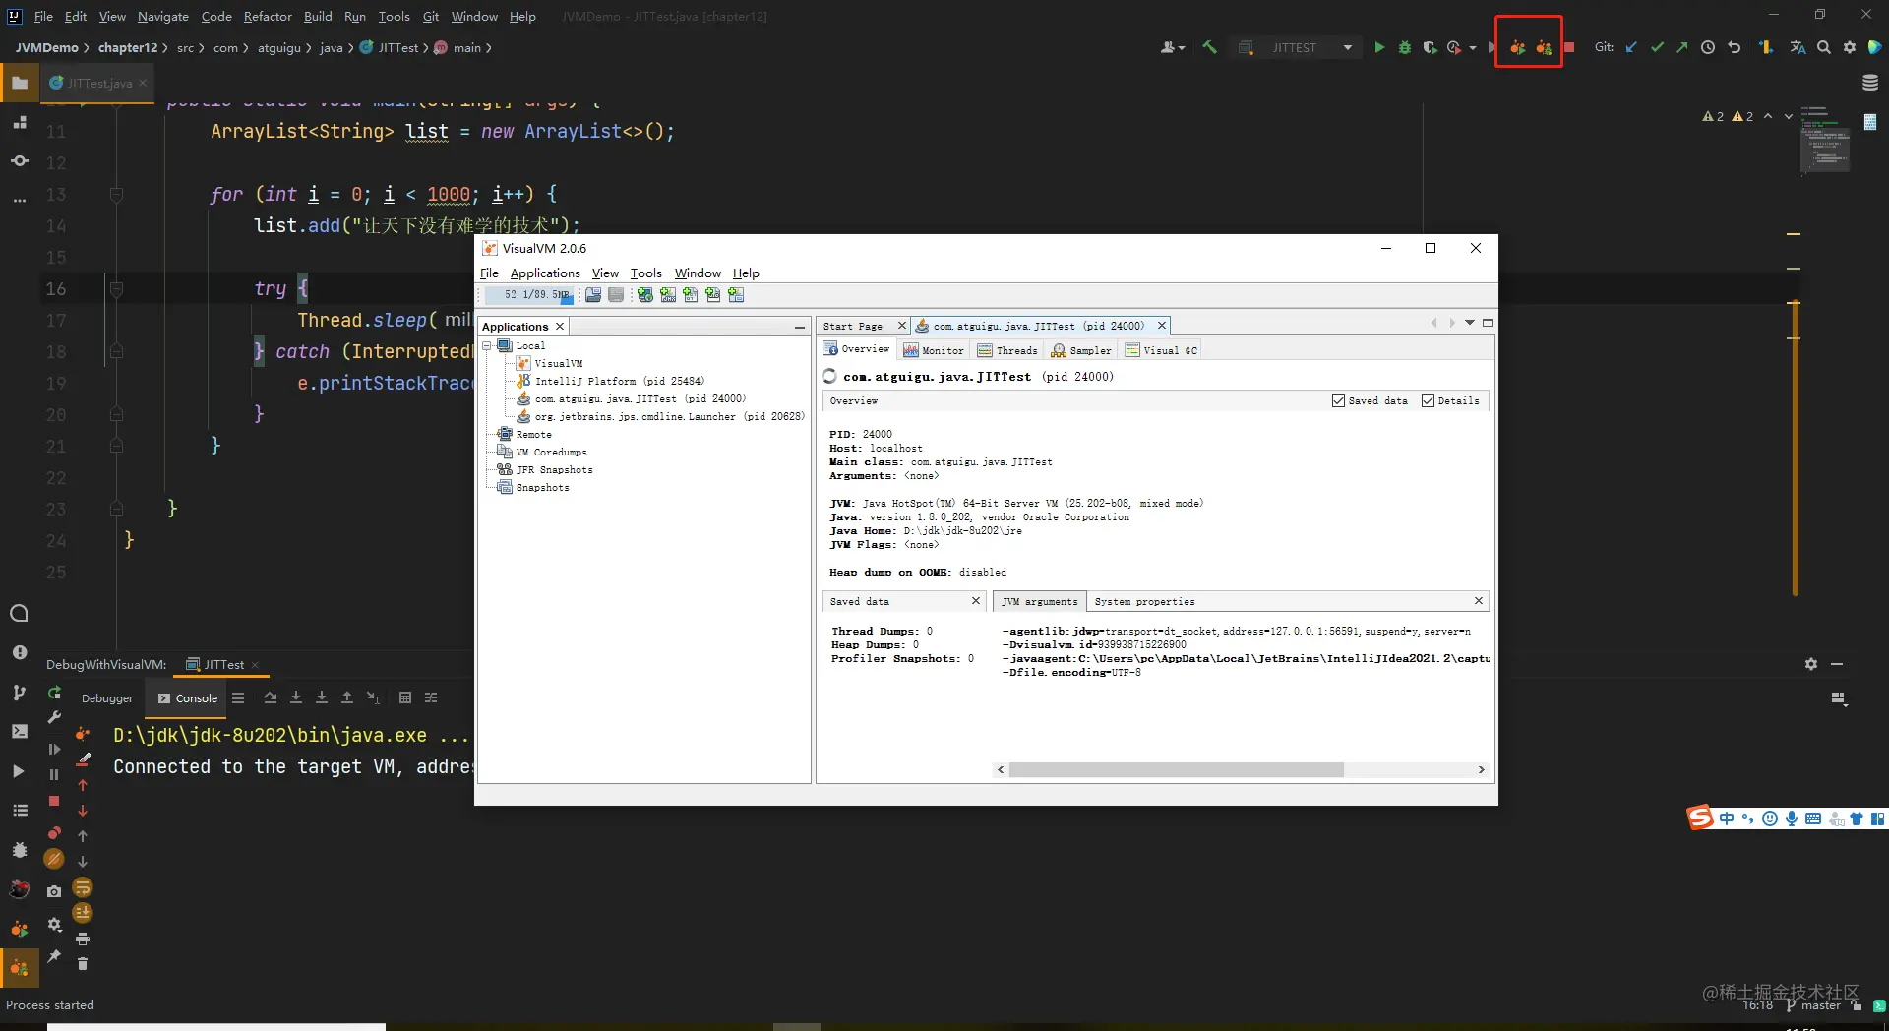Select System properties tab in VisualVM

1145,602
